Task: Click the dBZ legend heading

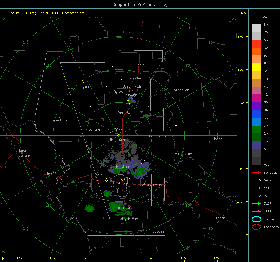Action: 264,17
